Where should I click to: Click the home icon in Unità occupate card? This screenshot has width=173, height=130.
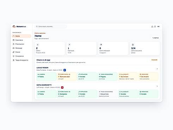[x=133, y=45]
